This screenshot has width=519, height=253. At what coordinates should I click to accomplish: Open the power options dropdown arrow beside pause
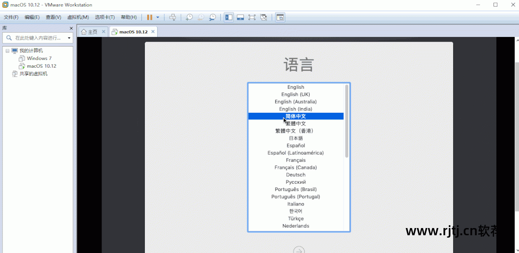pyautogui.click(x=158, y=17)
